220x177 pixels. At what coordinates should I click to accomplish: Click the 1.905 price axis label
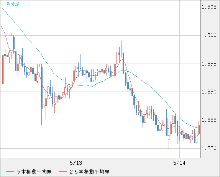click(209, 7)
